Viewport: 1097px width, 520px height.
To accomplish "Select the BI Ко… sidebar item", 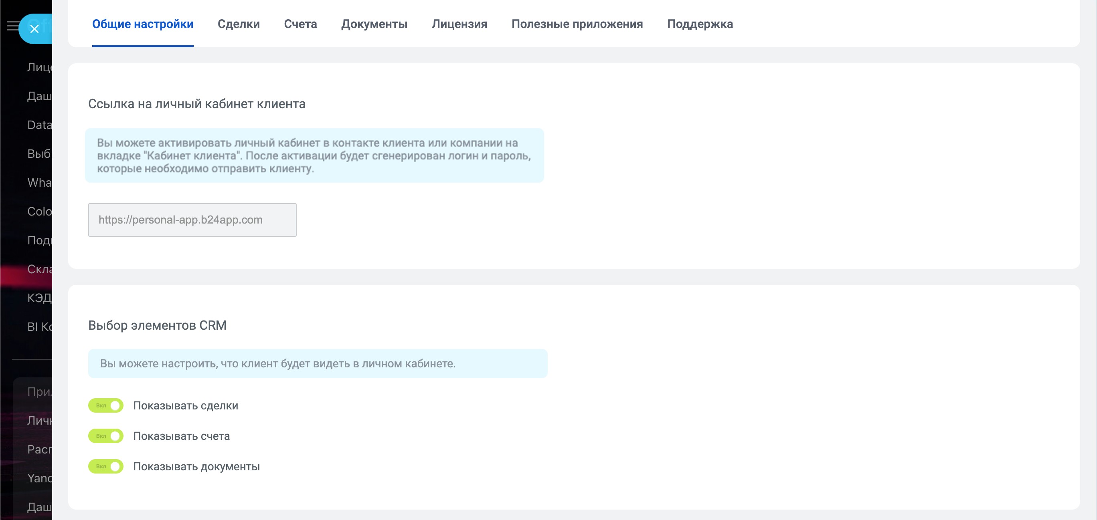I will tap(39, 327).
